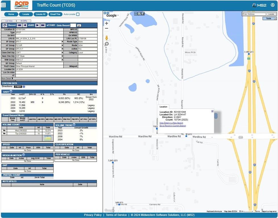Close the Location info popup
The width and height of the screenshot is (278, 218).
tap(212, 111)
